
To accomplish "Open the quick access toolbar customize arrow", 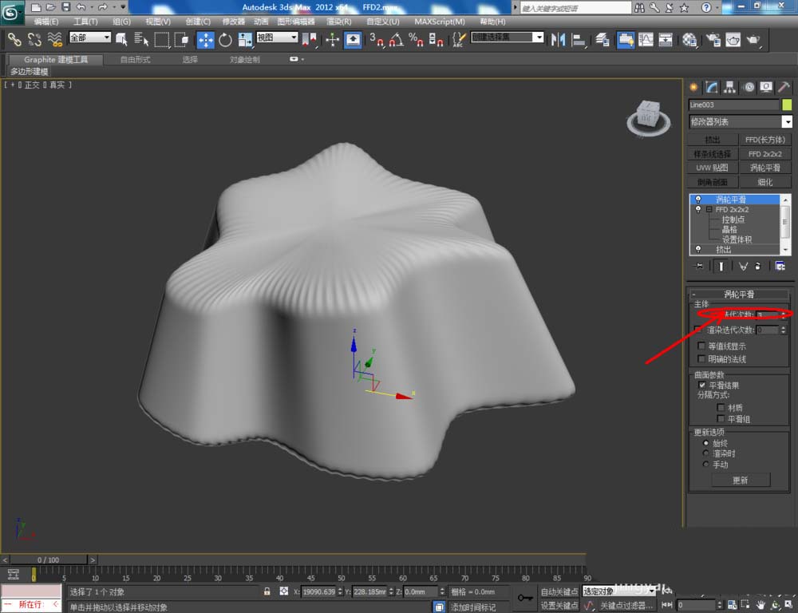I will (123, 7).
